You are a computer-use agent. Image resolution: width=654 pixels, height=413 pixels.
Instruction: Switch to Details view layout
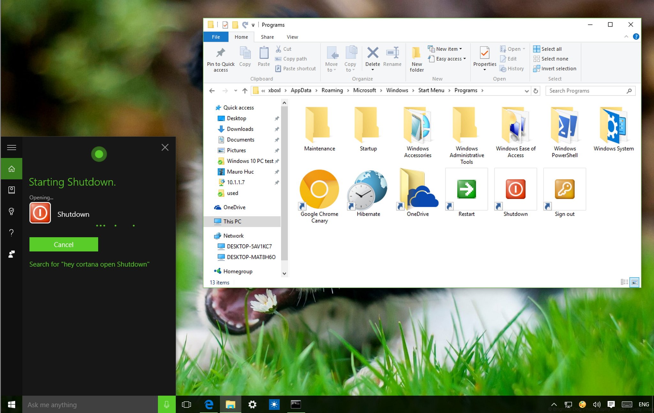624,282
